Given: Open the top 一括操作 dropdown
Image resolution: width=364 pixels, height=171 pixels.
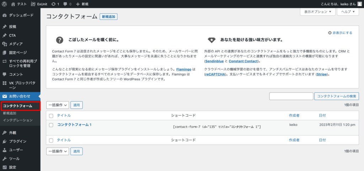Looking at the screenshot, I should coord(58,105).
